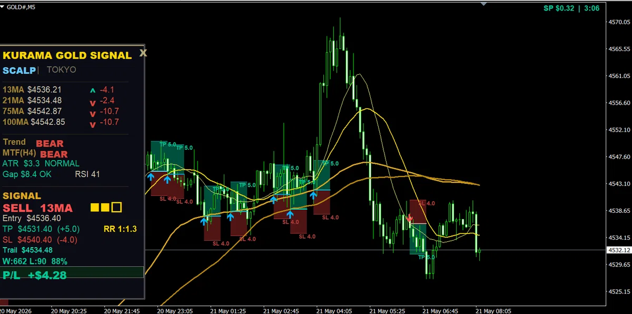Open the GOLD#,M5 chart dropdown triangle

(x=3, y=7)
